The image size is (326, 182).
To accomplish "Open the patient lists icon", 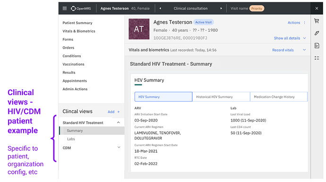I will point(317,58).
